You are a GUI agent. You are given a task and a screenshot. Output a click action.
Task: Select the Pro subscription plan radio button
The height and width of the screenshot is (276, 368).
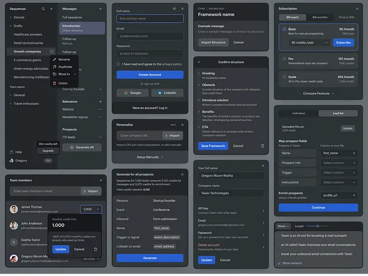click(284, 59)
